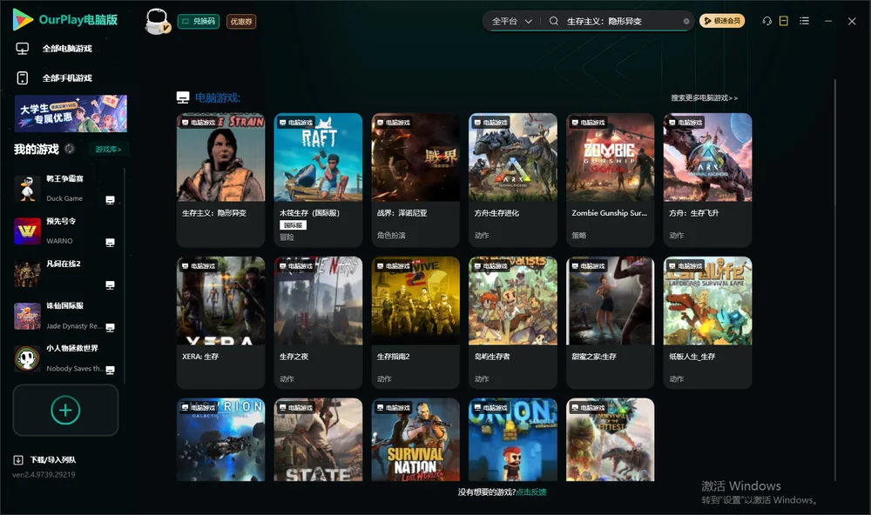The width and height of the screenshot is (871, 515).
Task: Open the Zombie Gunship Survival card
Action: 611,180
